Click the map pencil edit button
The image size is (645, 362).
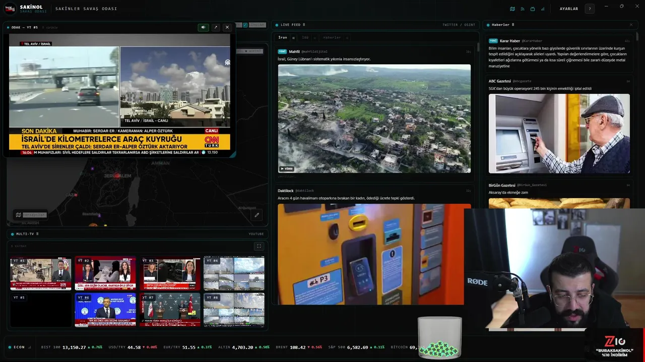point(256,215)
